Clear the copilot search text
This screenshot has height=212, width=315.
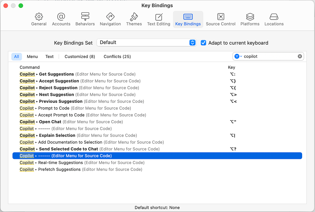[x=300, y=56]
